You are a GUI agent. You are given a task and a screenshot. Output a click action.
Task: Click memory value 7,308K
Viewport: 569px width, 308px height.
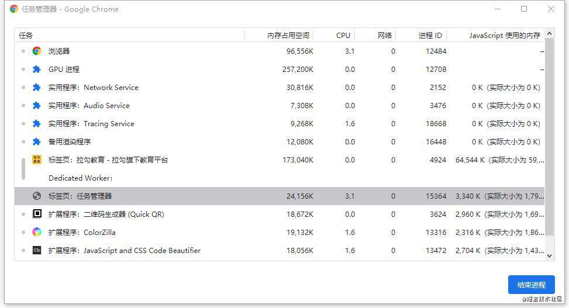pos(302,106)
